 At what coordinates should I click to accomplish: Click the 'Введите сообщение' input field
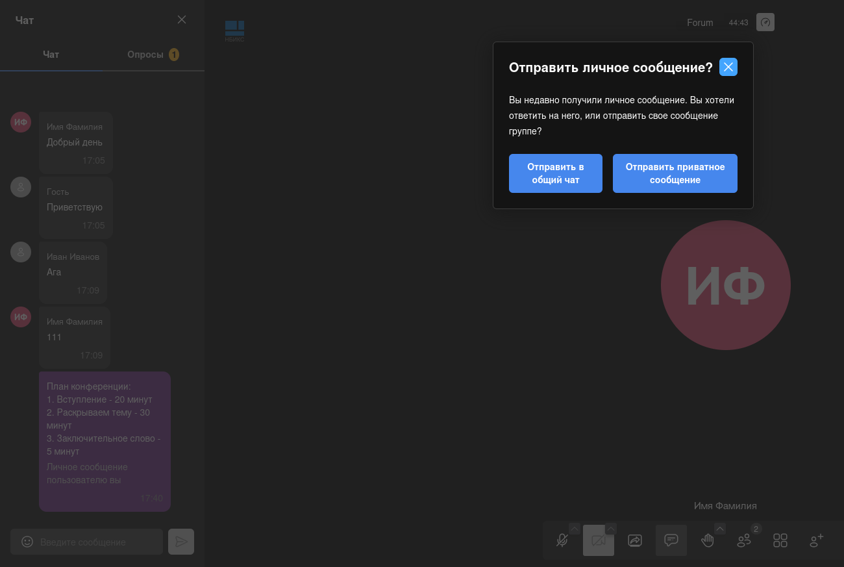97,542
